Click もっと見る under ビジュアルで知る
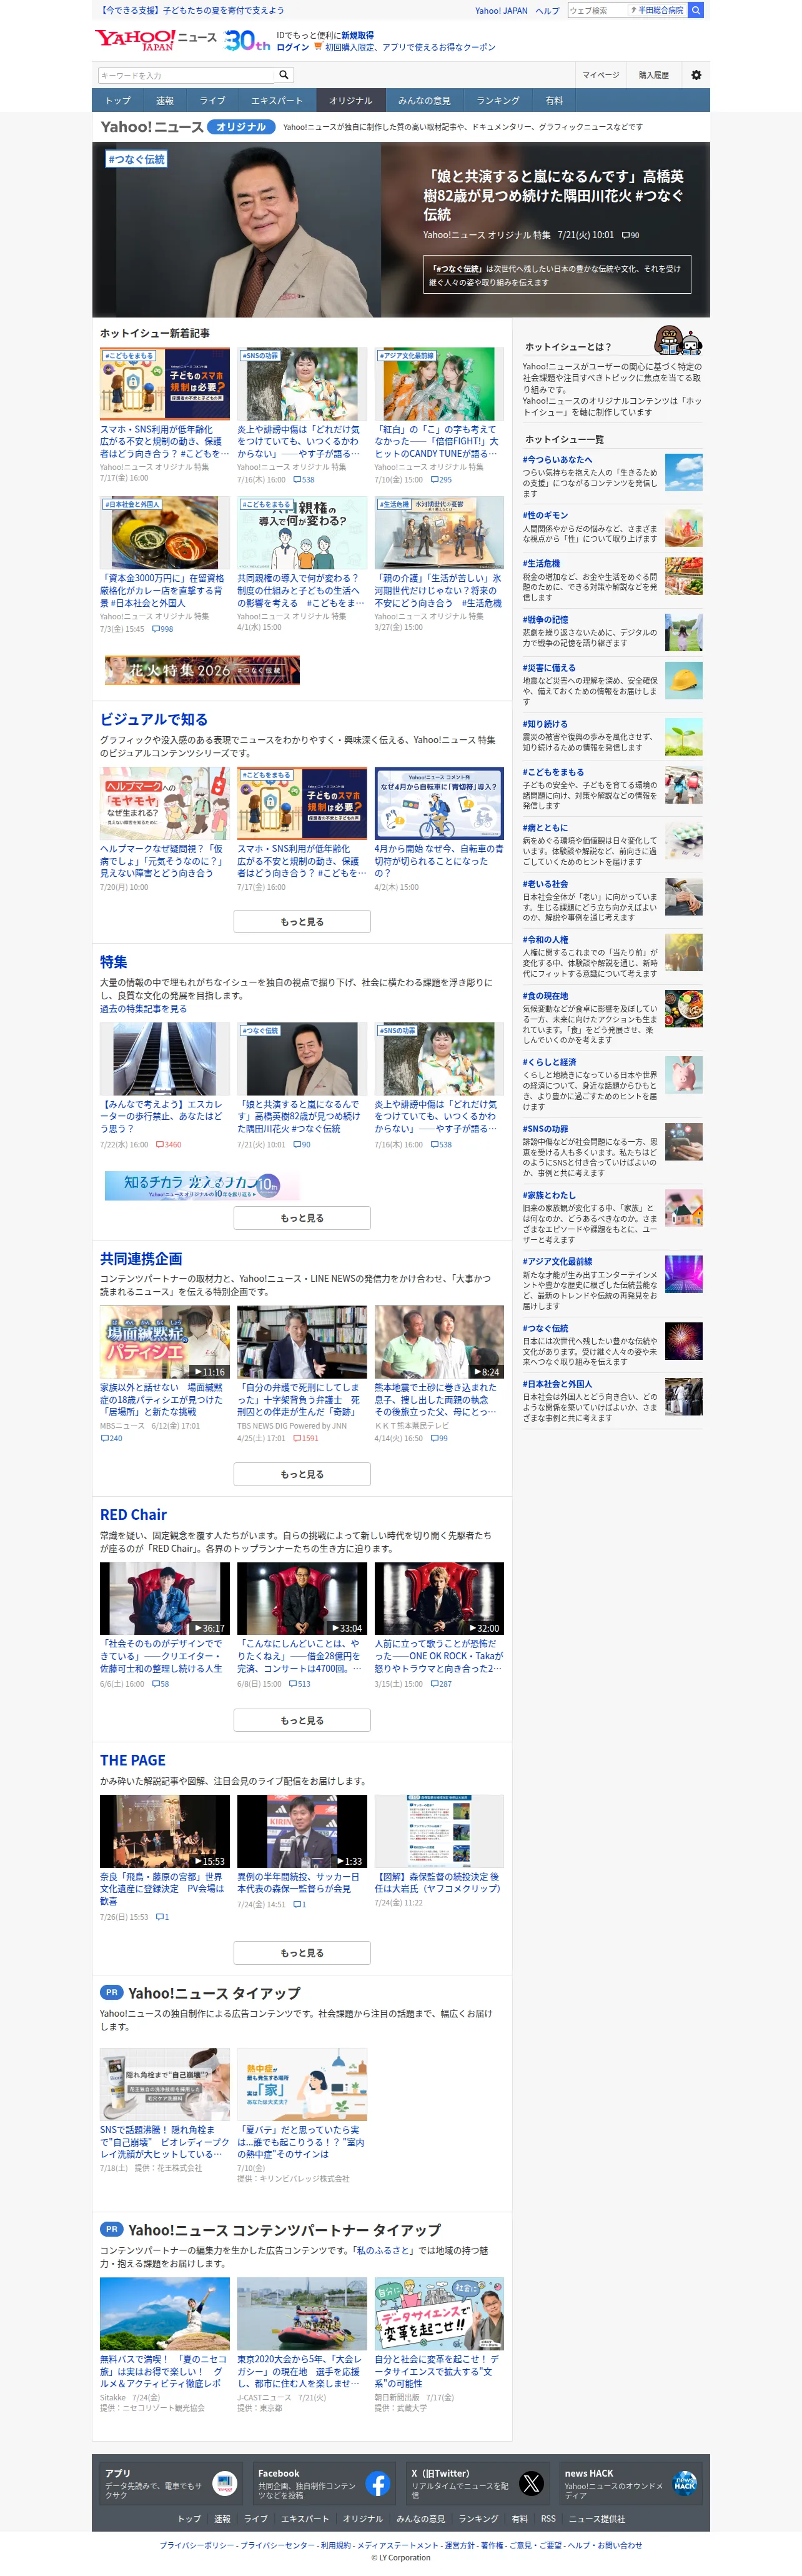Image resolution: width=802 pixels, height=2576 pixels. [302, 922]
